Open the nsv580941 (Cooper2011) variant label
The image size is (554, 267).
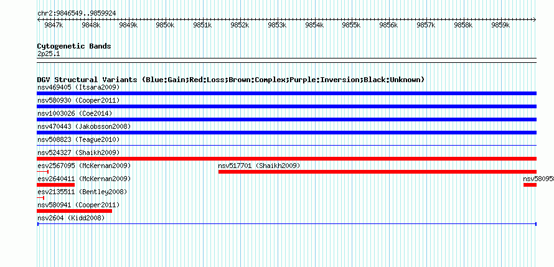(78, 205)
